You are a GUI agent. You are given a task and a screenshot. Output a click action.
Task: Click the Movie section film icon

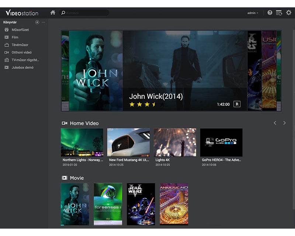point(65,178)
